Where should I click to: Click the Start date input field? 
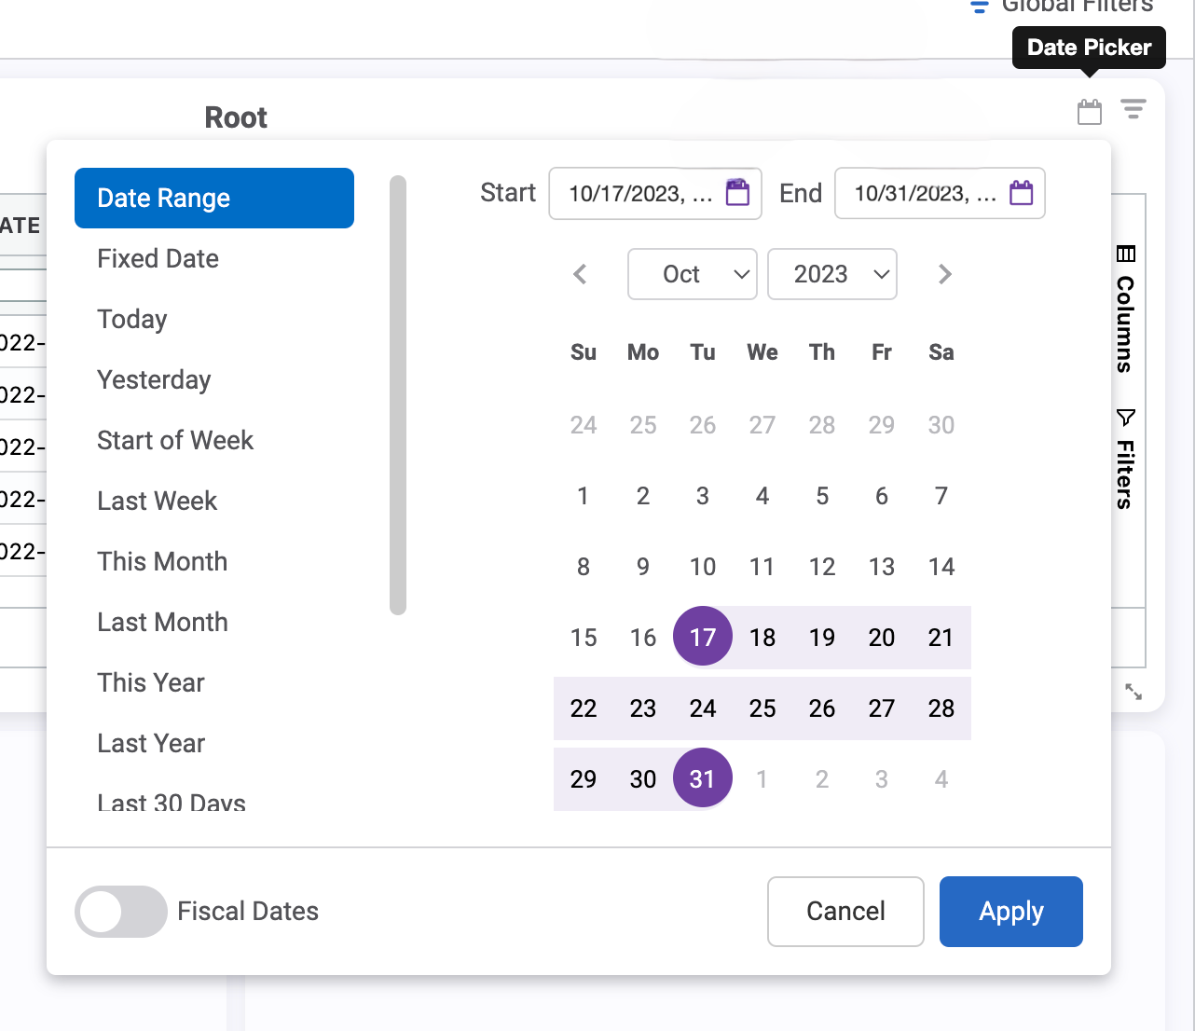point(639,194)
